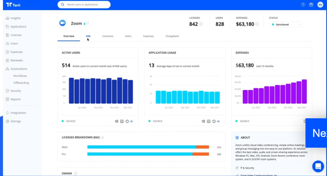
Task: Open the chat support bubble
Action: [318, 166]
